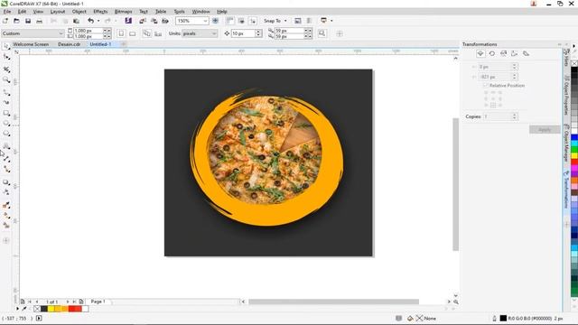Open the Hints docker tab
Image resolution: width=578 pixels, height=325 pixels.
click(566, 57)
